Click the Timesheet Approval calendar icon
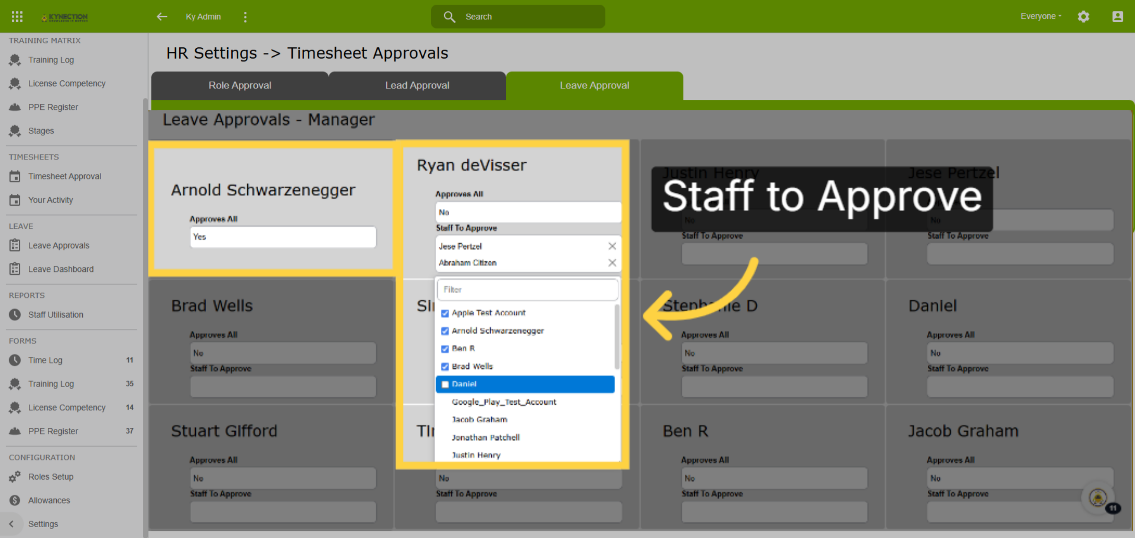Screen dimensions: 1135x538 (15, 176)
